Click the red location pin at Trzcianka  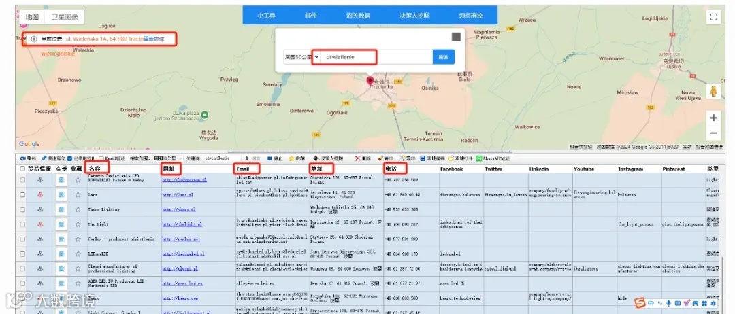(x=370, y=80)
